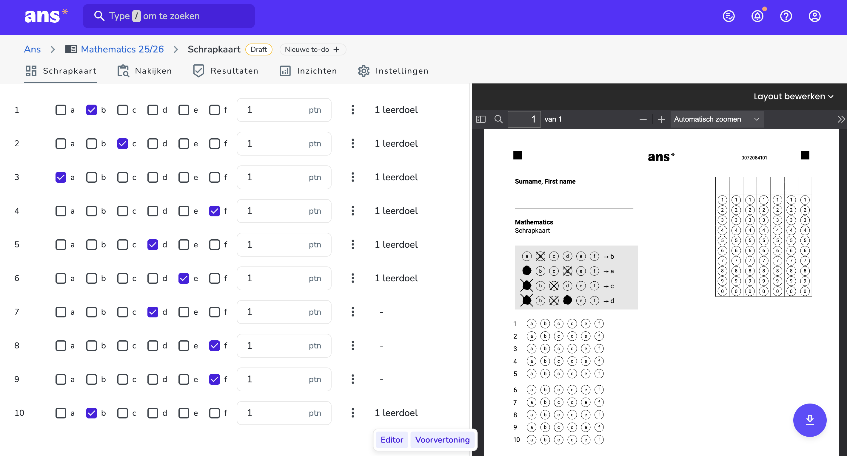Open three-dot menu for question 2

point(353,143)
